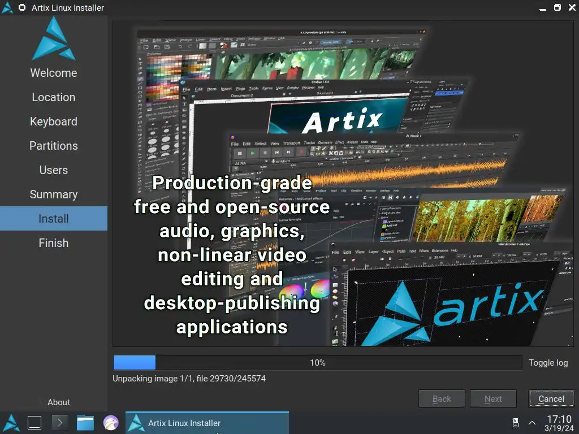Screen dimensions: 579x434
Task: Expand the hidden system tray icons arrow
Action: pyautogui.click(x=532, y=423)
